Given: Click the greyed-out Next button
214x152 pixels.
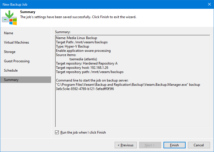Looking at the screenshot, I should pyautogui.click(x=150, y=145).
